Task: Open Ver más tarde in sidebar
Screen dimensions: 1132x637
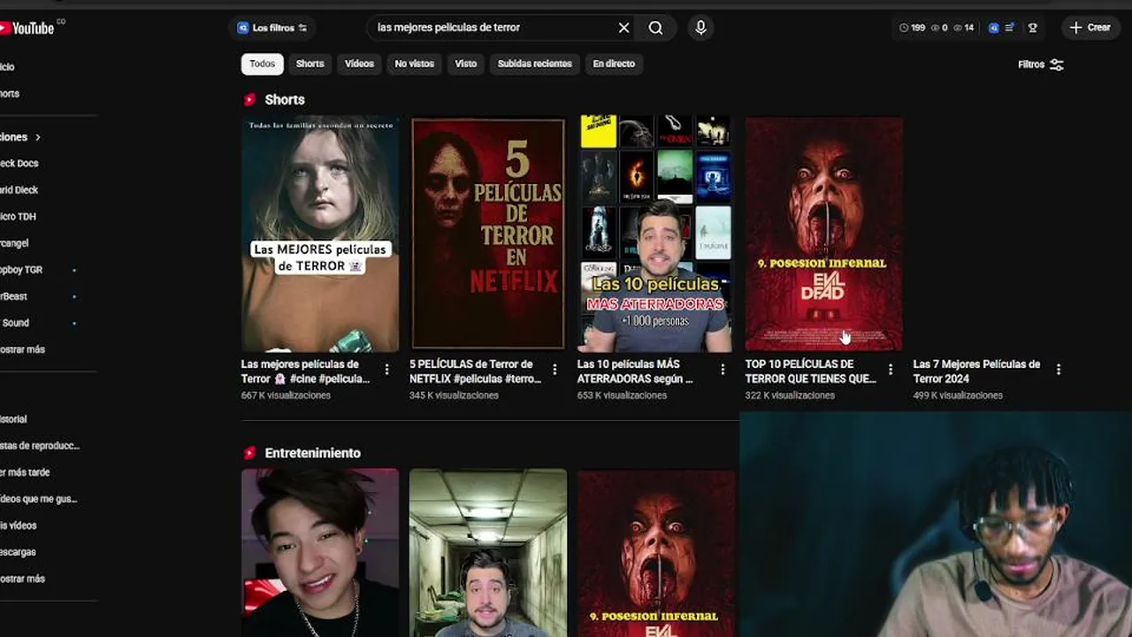Action: tap(26, 472)
